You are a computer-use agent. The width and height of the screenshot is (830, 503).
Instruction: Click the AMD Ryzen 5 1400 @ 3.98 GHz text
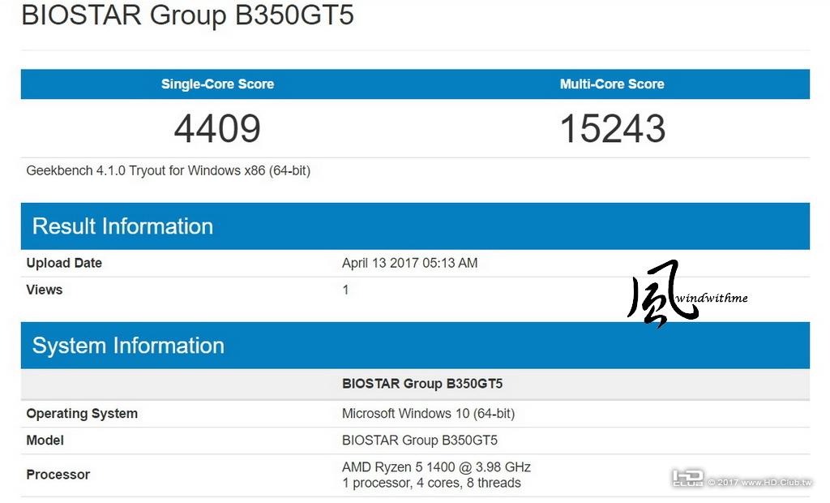click(436, 467)
